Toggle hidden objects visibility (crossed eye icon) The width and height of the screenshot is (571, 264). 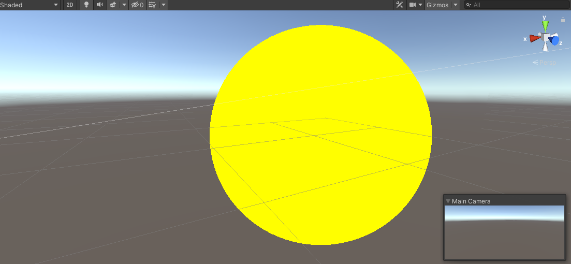pyautogui.click(x=137, y=5)
